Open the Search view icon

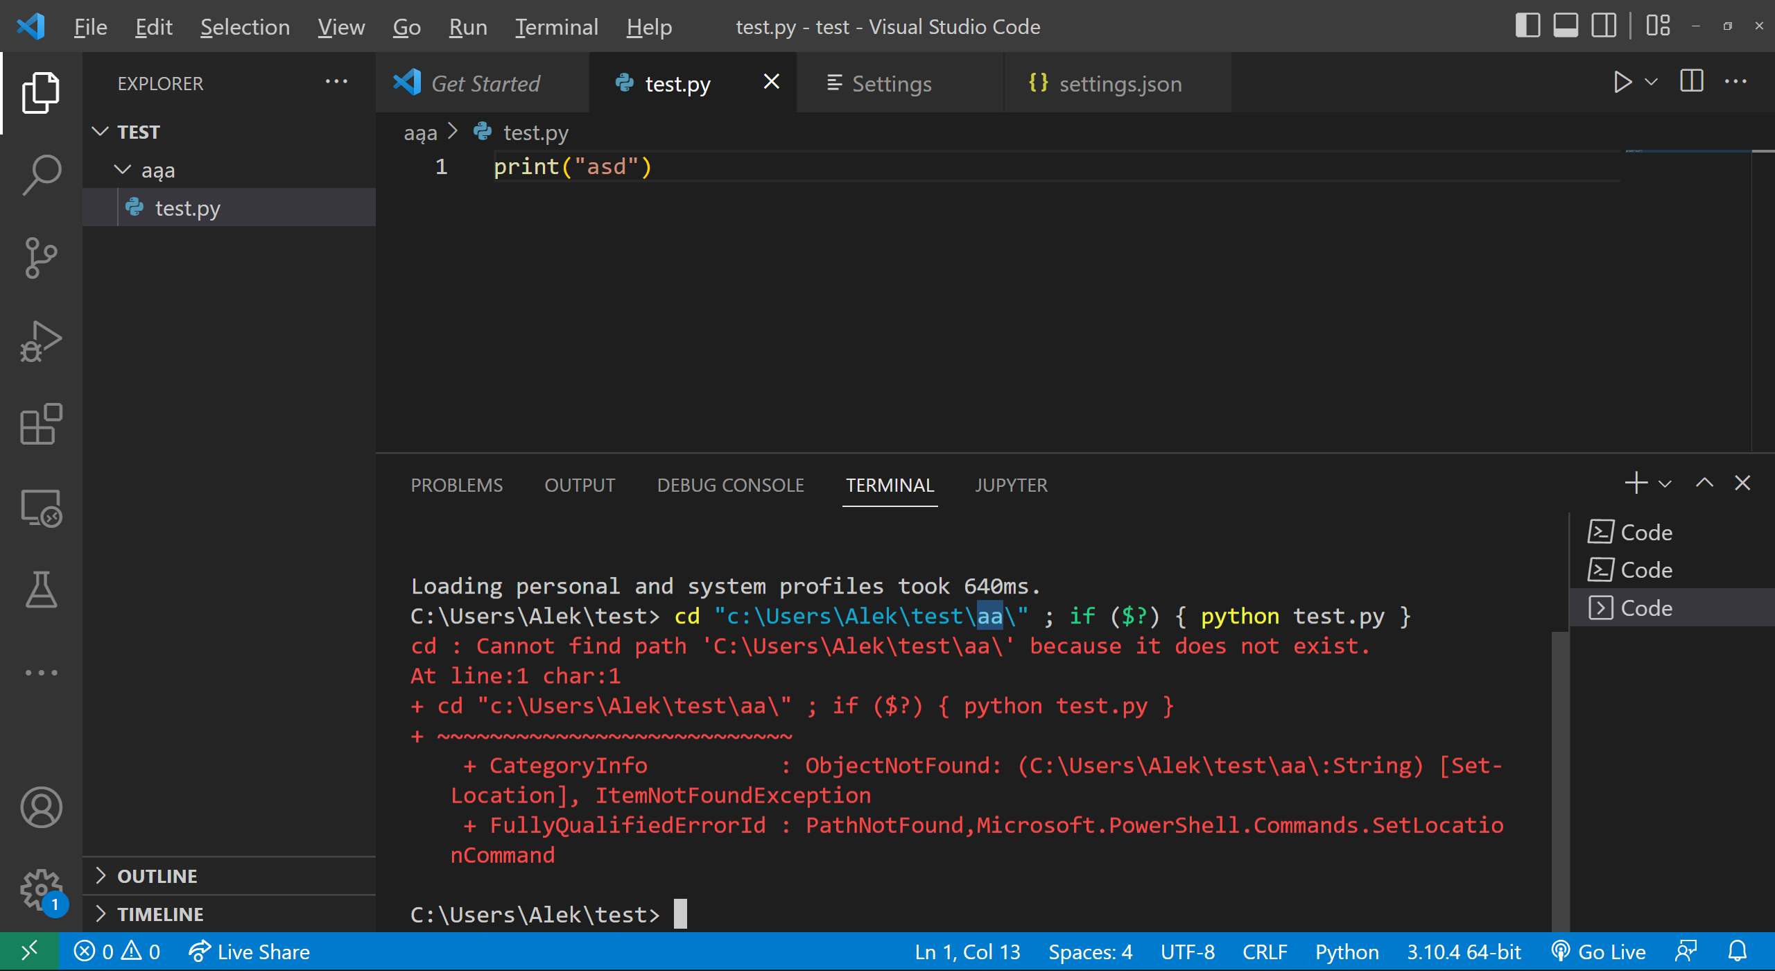[x=41, y=175]
